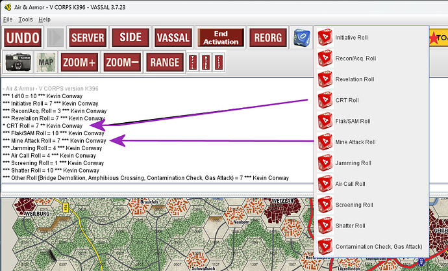Screen dimensions: 448x271
Task: Click the 'Screening Roll = 1' log line
Action: tap(53, 163)
